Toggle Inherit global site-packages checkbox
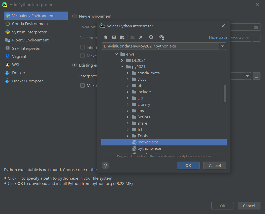 pyautogui.click(x=82, y=47)
